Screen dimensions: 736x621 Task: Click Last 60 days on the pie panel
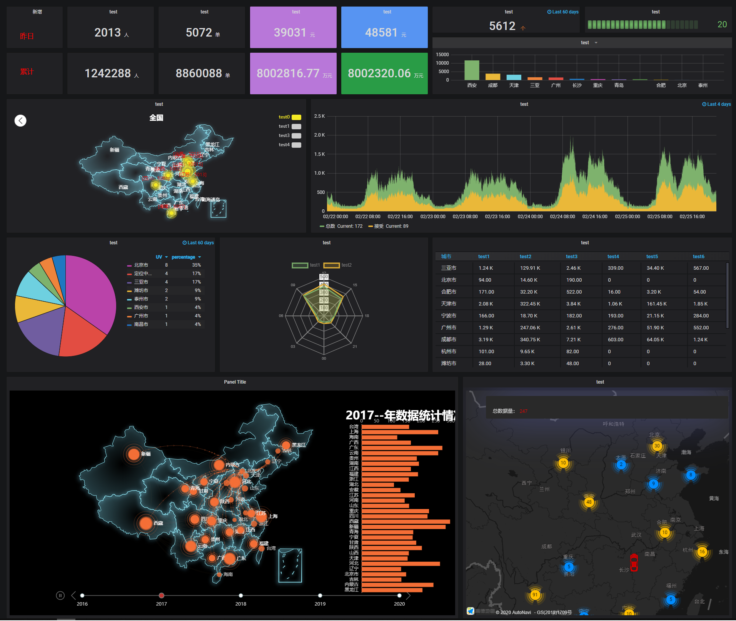point(198,243)
